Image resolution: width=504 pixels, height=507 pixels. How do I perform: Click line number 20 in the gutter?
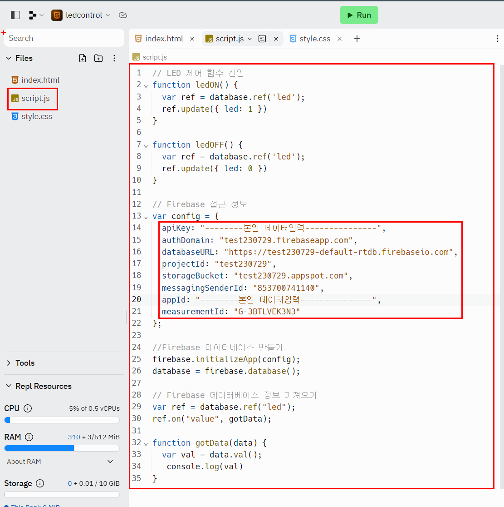pyautogui.click(x=137, y=299)
